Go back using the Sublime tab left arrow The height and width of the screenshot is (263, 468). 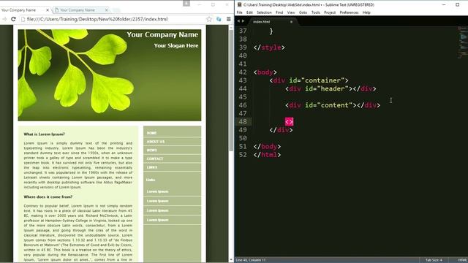[238, 21]
